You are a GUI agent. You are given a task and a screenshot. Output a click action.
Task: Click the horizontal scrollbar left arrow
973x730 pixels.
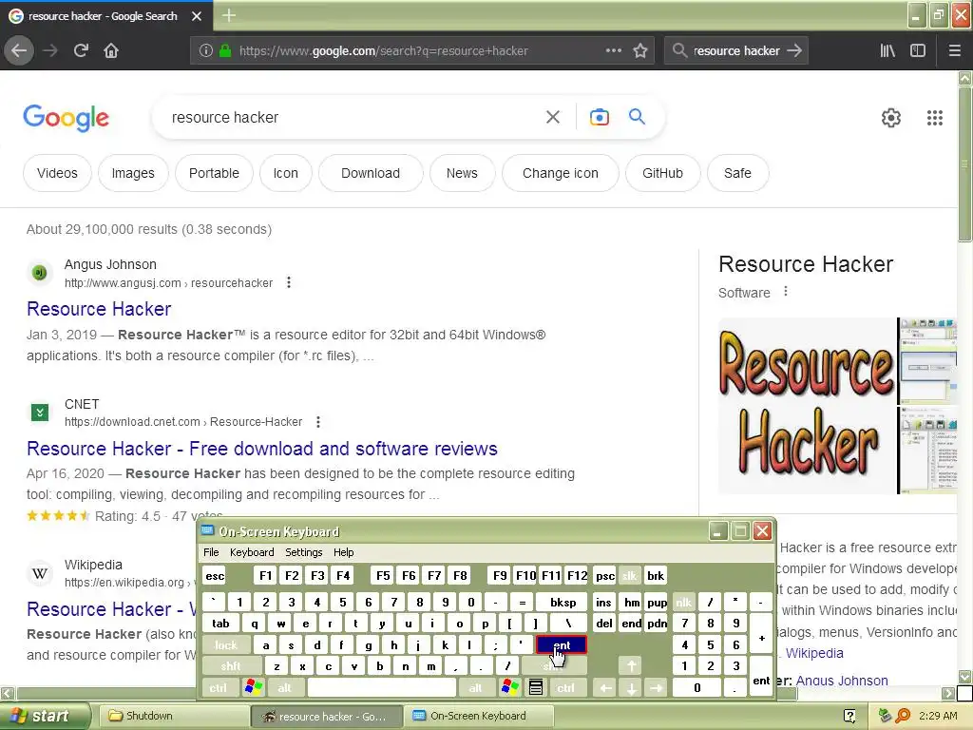(x=7, y=693)
